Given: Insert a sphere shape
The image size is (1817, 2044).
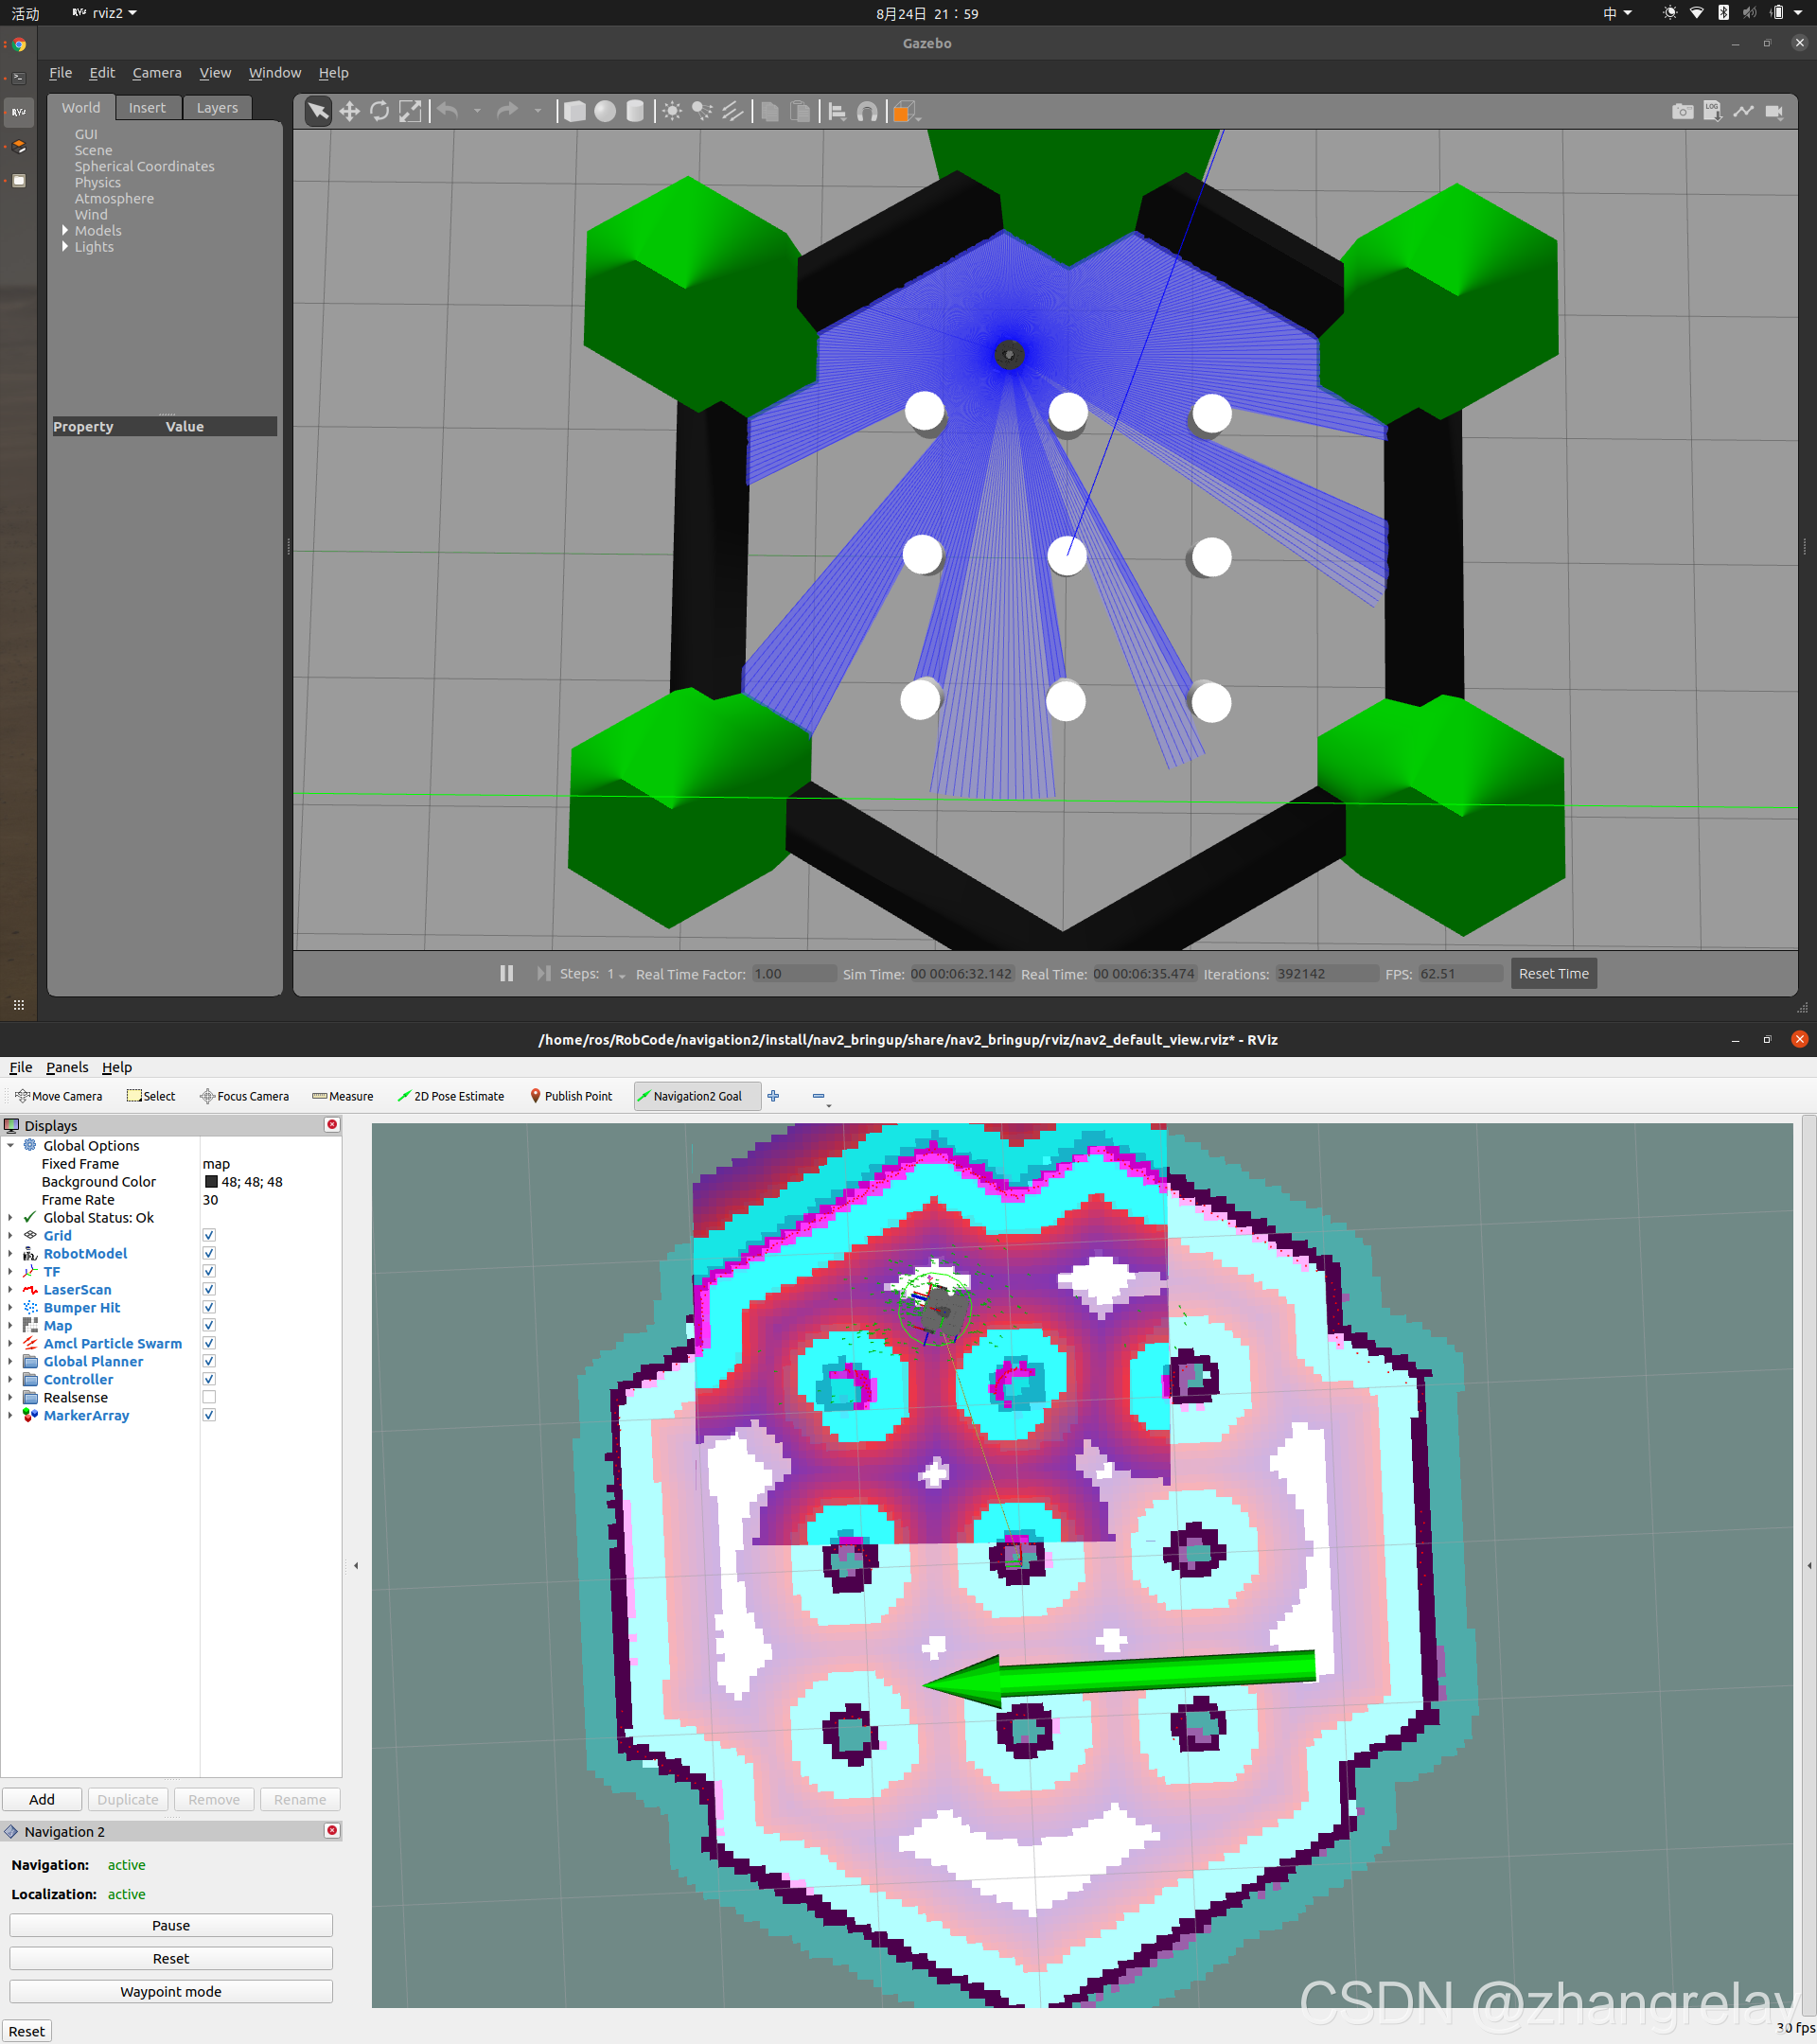Looking at the screenshot, I should pos(605,111).
